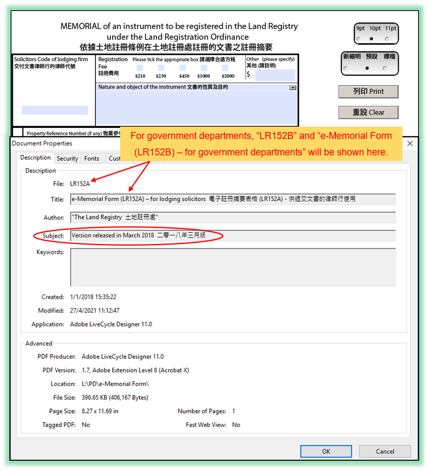The height and width of the screenshot is (471, 429).
Task: Open the Fonts tab
Action: [93, 159]
